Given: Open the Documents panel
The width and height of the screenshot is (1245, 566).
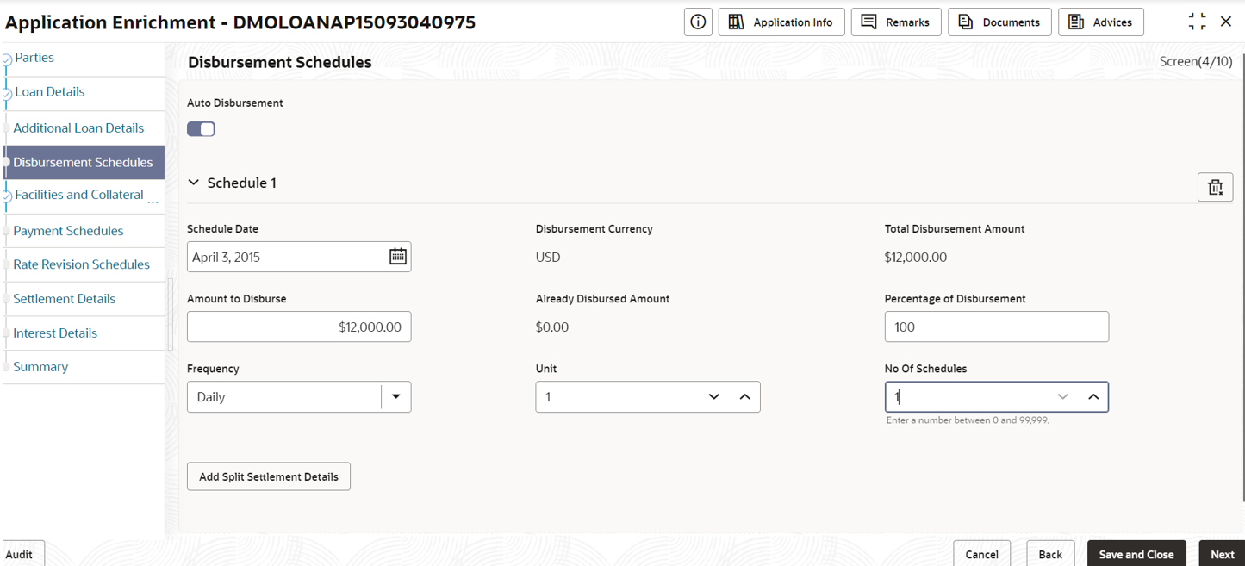Looking at the screenshot, I should tap(999, 22).
